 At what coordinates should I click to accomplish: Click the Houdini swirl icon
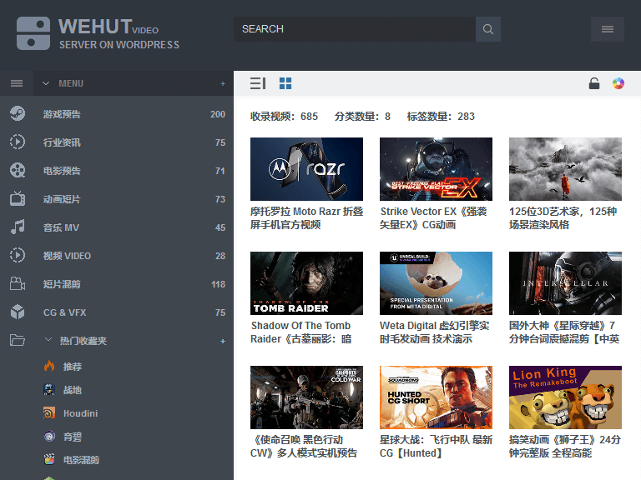(49, 412)
